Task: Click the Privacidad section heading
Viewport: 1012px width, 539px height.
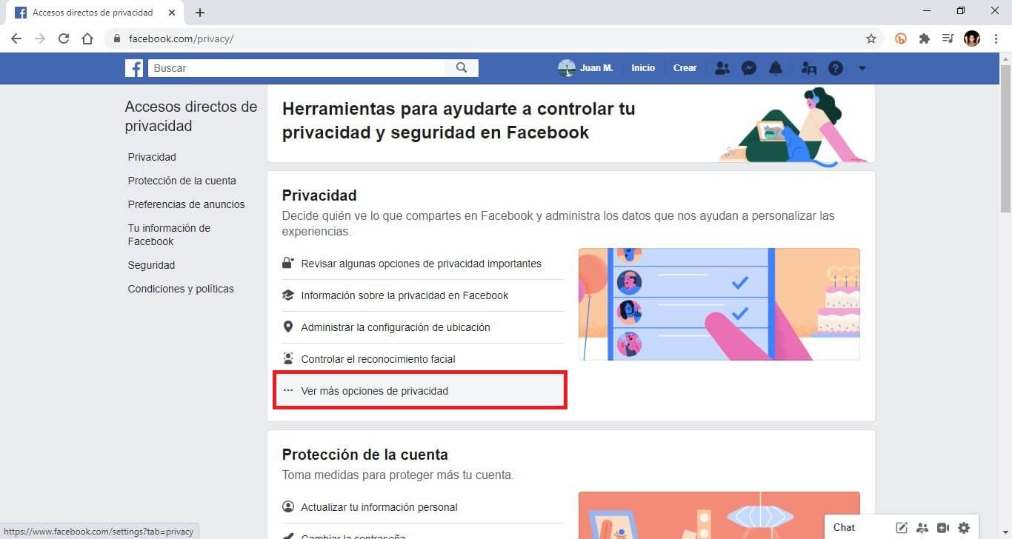Action: click(x=319, y=195)
